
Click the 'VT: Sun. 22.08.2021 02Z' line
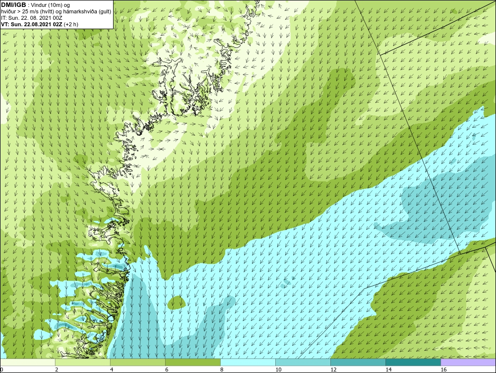pyautogui.click(x=32, y=24)
